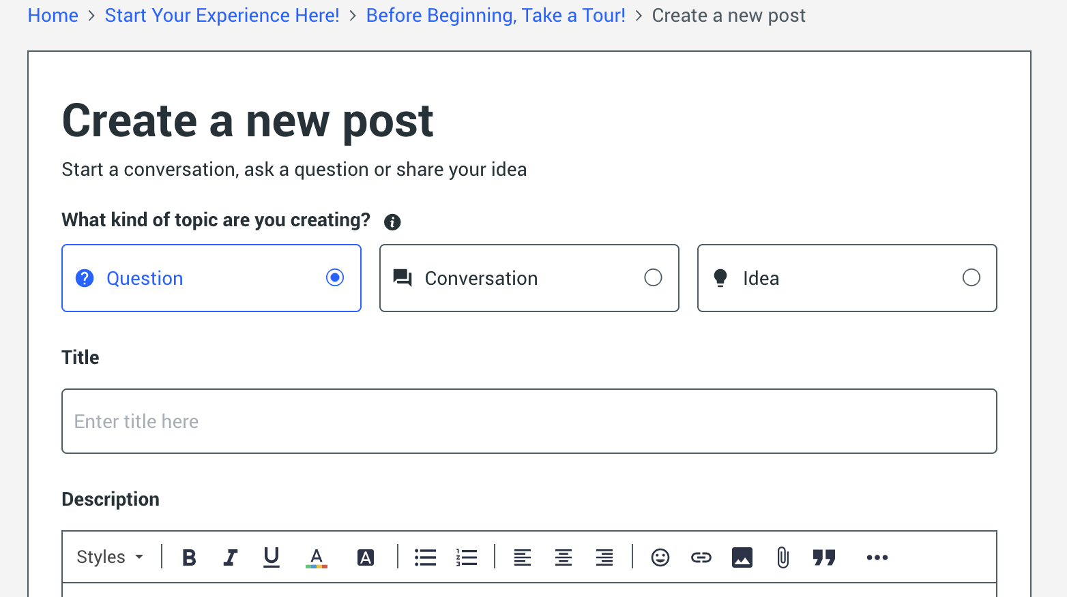The image size is (1067, 597).
Task: Click the Question mark icon
Action: pos(85,278)
